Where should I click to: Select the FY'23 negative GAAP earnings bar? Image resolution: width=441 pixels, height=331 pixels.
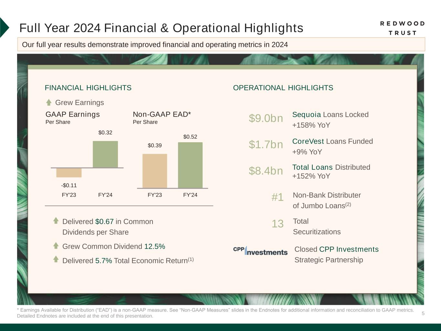tap(69, 173)
